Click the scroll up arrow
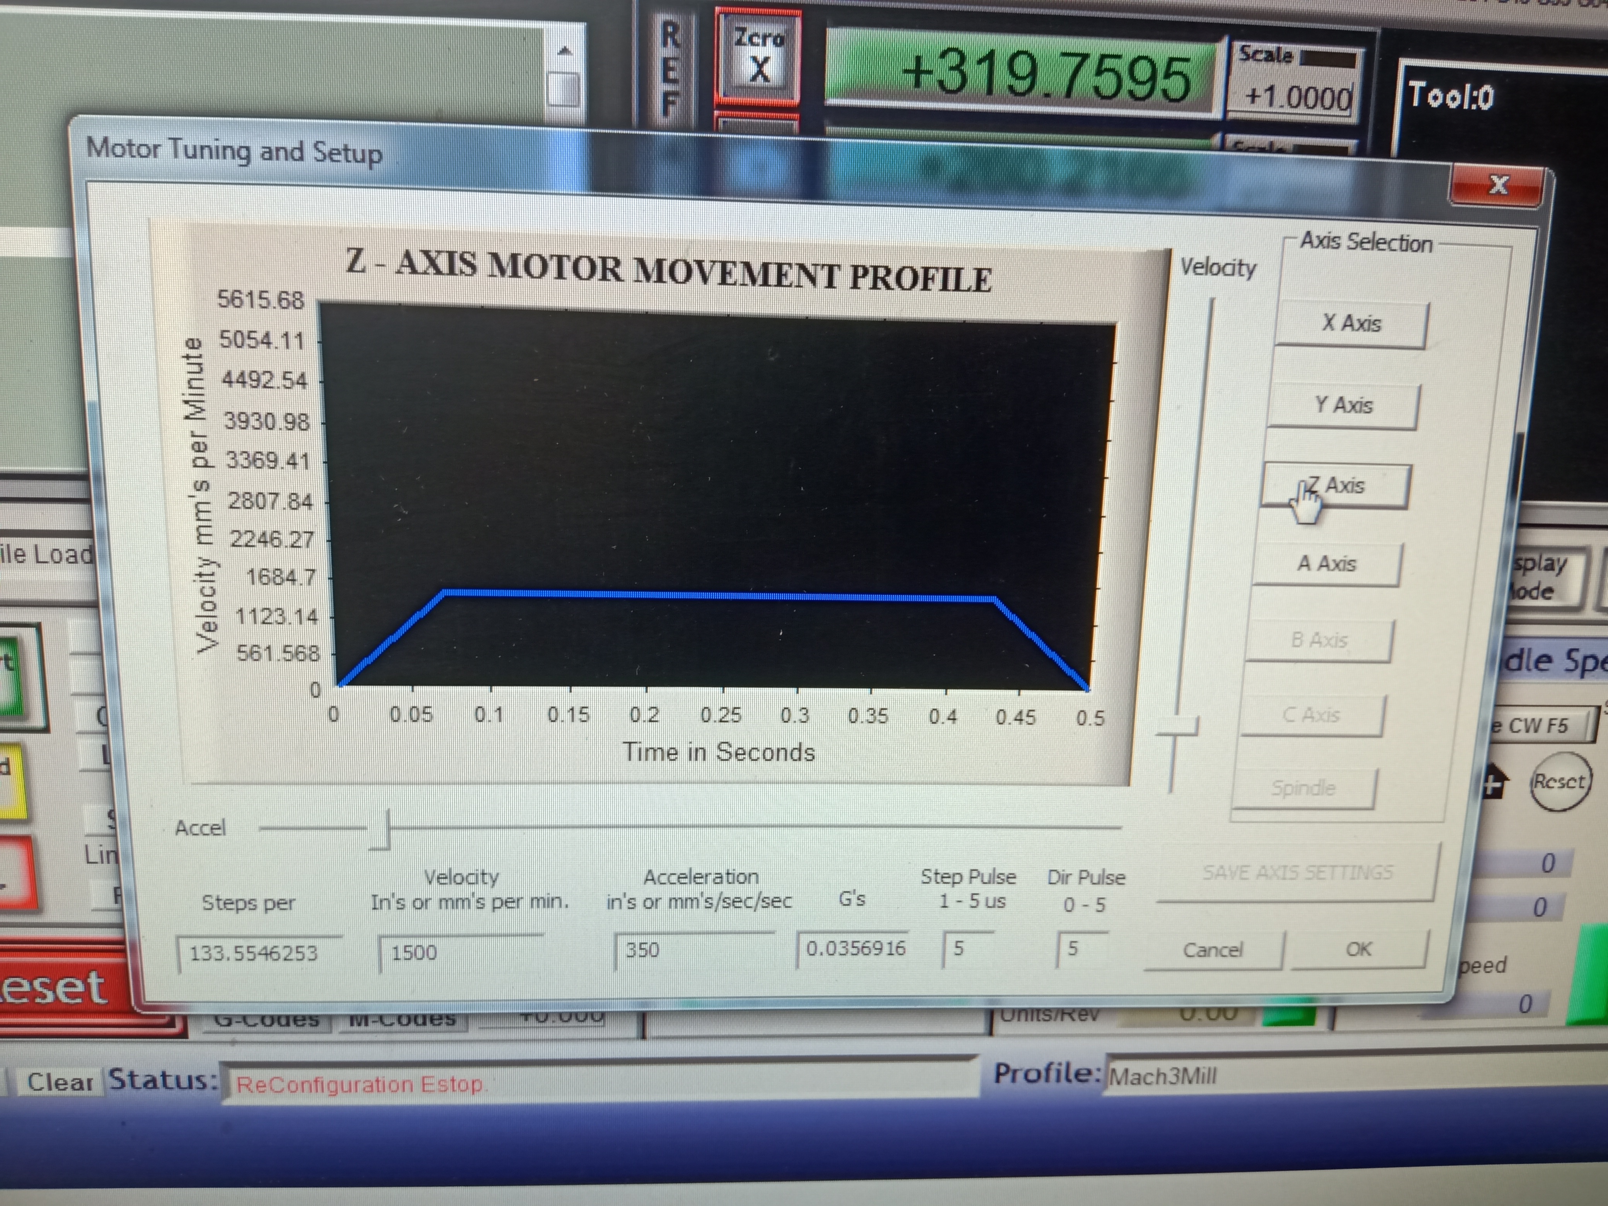This screenshot has height=1206, width=1608. click(564, 51)
